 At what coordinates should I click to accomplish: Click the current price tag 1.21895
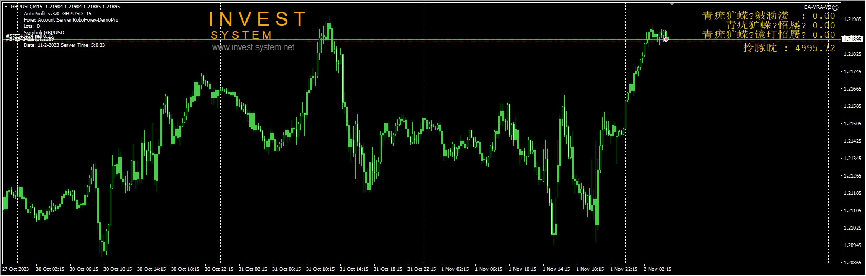[852, 39]
